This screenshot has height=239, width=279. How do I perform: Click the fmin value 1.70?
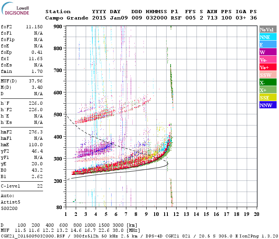click(x=37, y=71)
